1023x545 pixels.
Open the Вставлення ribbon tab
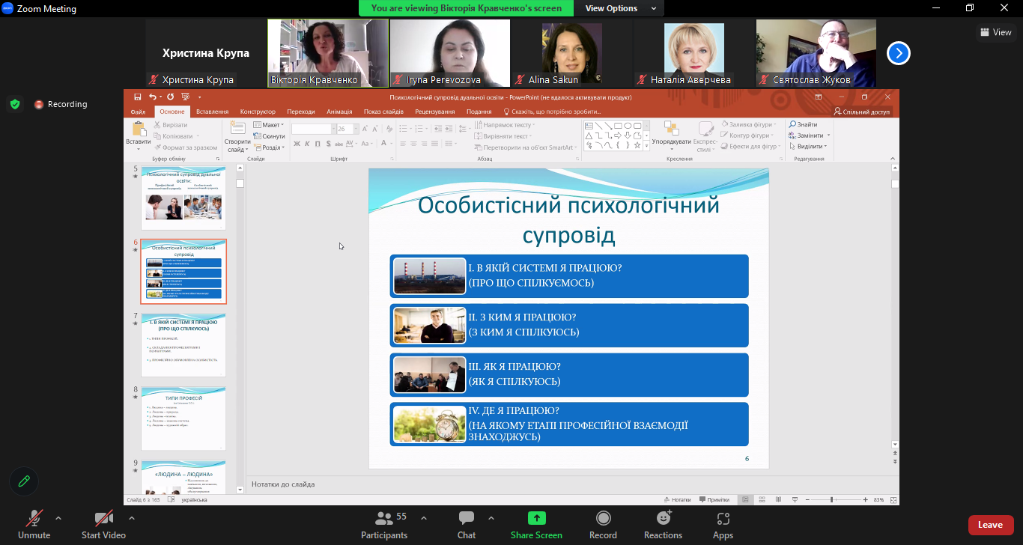coord(212,112)
